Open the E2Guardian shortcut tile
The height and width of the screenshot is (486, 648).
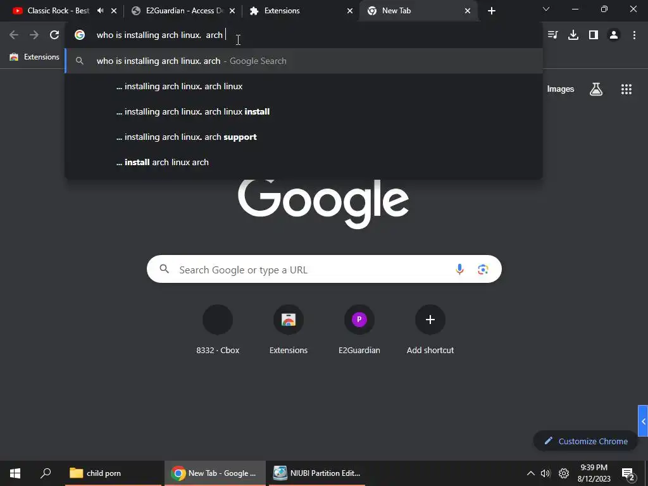tap(359, 330)
